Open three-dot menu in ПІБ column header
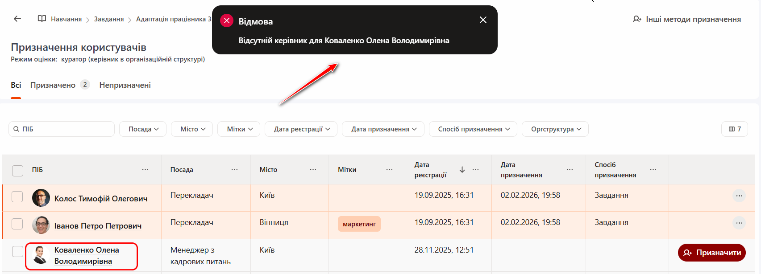Image resolution: width=761 pixels, height=274 pixels. pos(145,170)
